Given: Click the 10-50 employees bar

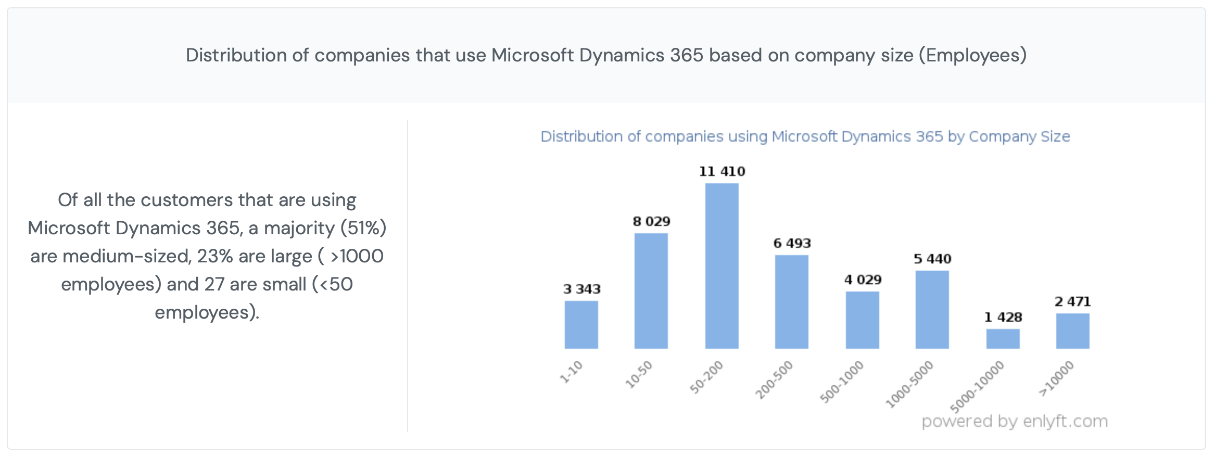Looking at the screenshot, I should [651, 291].
